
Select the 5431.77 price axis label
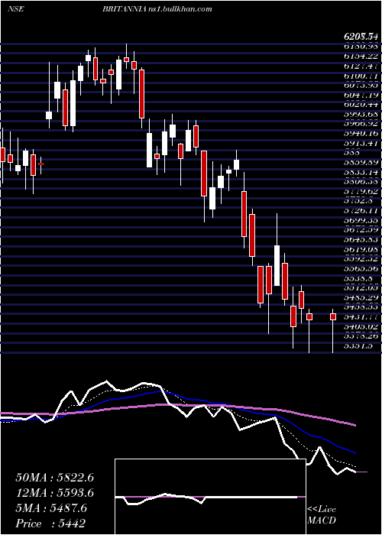click(361, 316)
